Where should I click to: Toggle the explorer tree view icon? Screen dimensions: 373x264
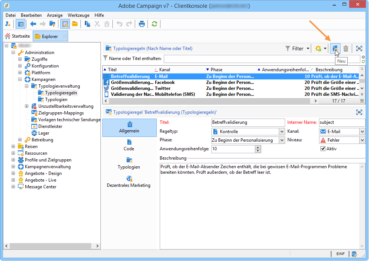[x=20, y=24]
